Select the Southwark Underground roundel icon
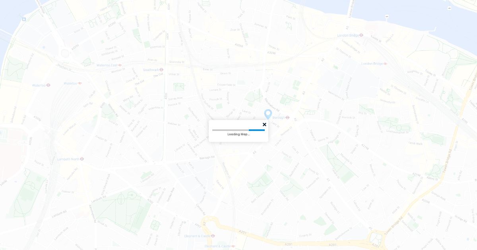 [161, 70]
